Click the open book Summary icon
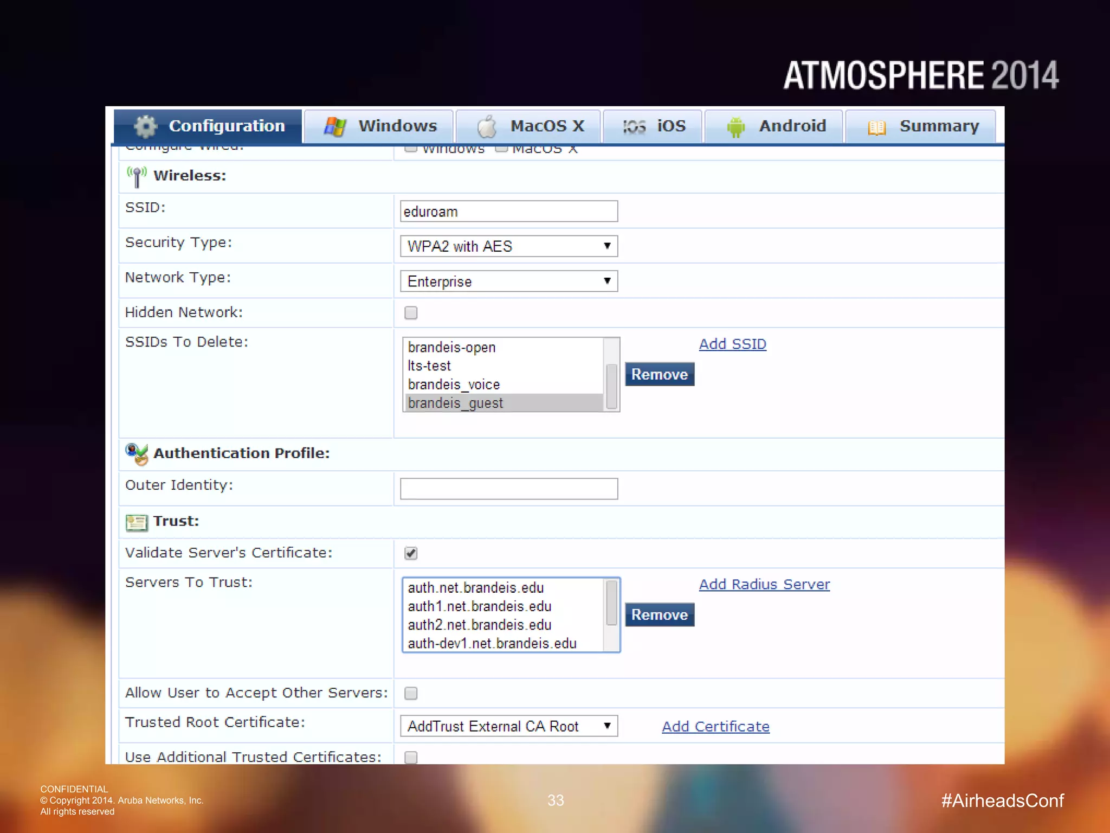This screenshot has width=1110, height=833. point(876,127)
